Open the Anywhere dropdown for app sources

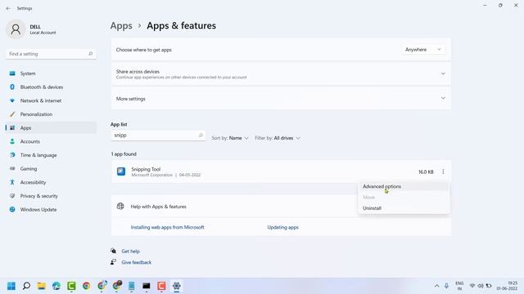pos(422,50)
